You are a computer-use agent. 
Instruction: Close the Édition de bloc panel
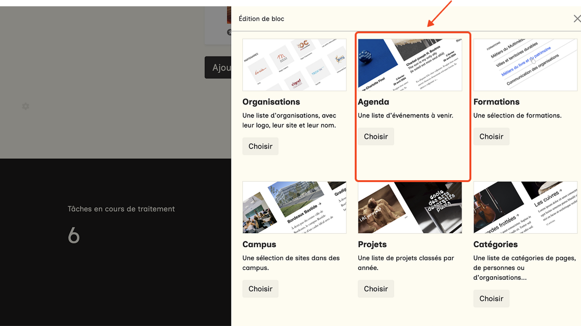tap(576, 19)
